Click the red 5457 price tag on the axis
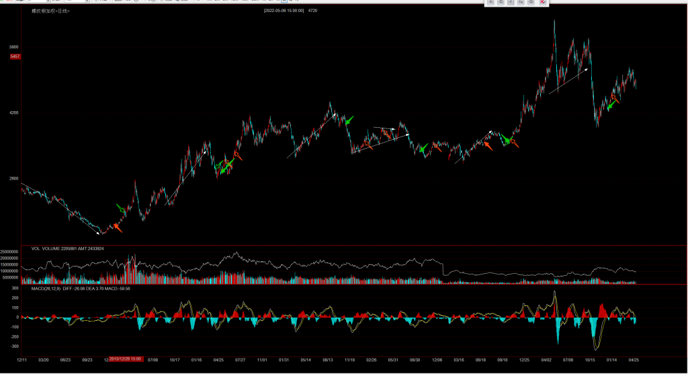The width and height of the screenshot is (688, 374). [15, 57]
